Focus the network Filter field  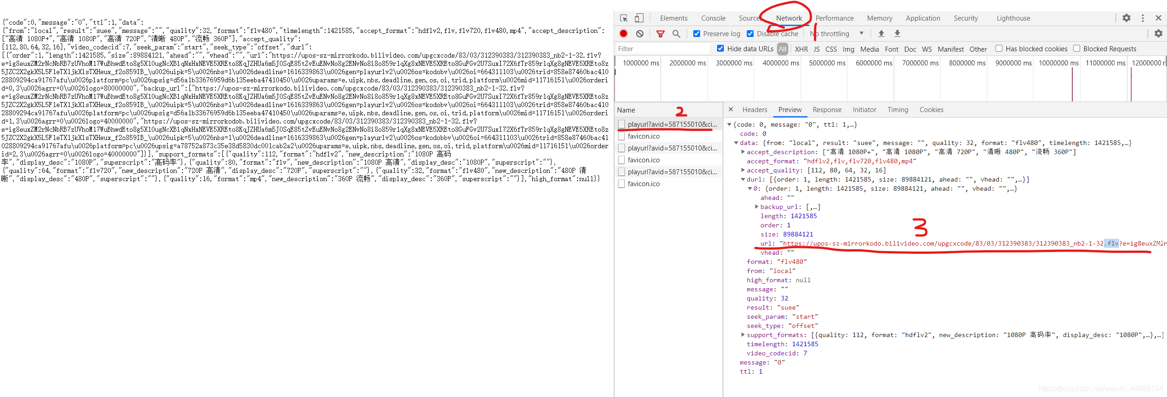(x=662, y=49)
